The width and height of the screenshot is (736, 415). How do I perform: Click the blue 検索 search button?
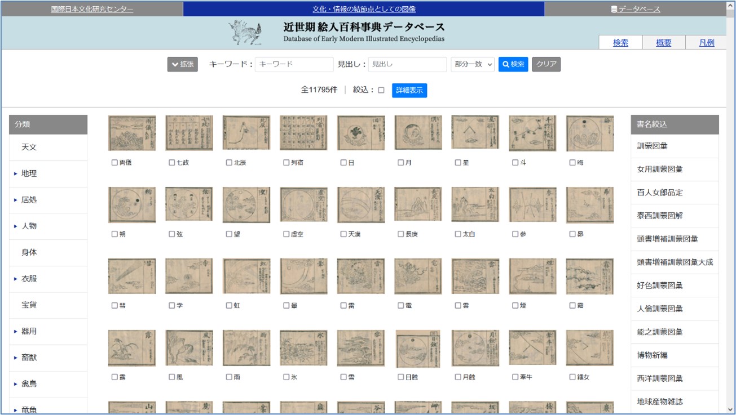(x=513, y=64)
